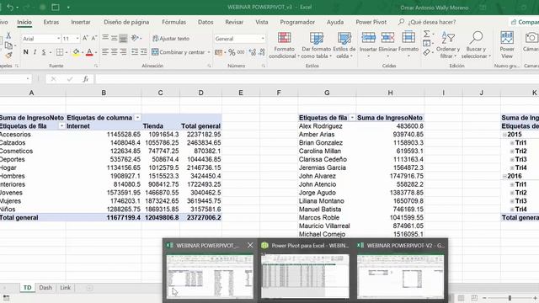Screen dimensions: 539x303
Task: Open Dar formato como tabla
Action: pos(317,45)
